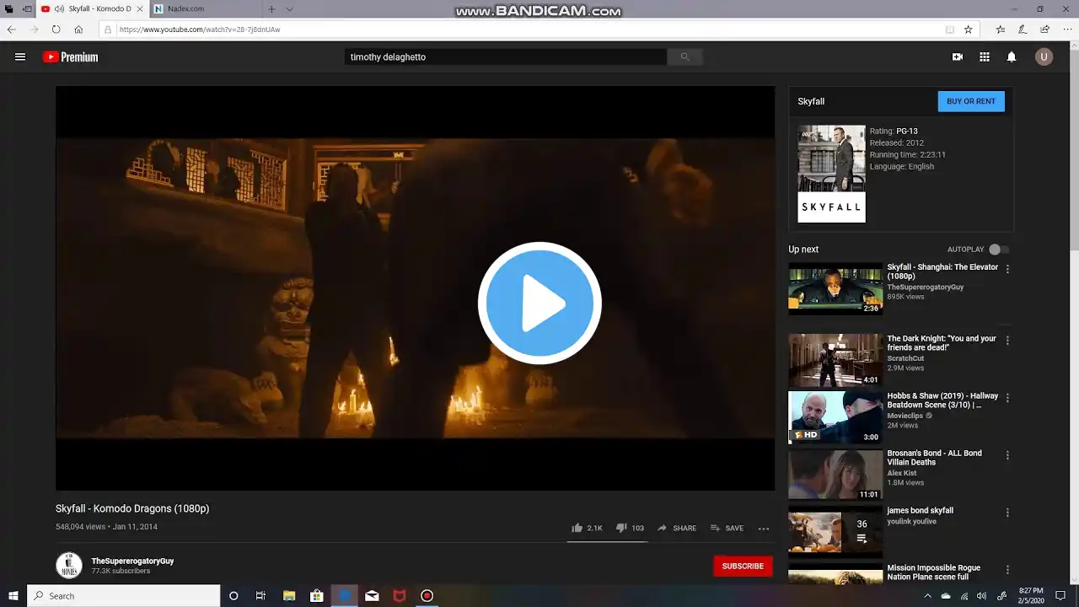Open the create video camera icon
The height and width of the screenshot is (607, 1079).
tap(958, 57)
